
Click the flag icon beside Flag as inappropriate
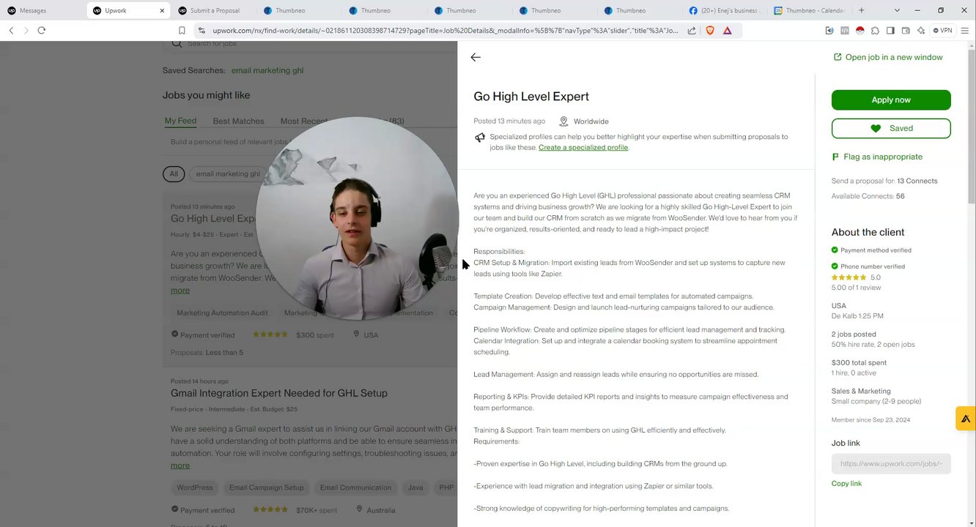[835, 157]
